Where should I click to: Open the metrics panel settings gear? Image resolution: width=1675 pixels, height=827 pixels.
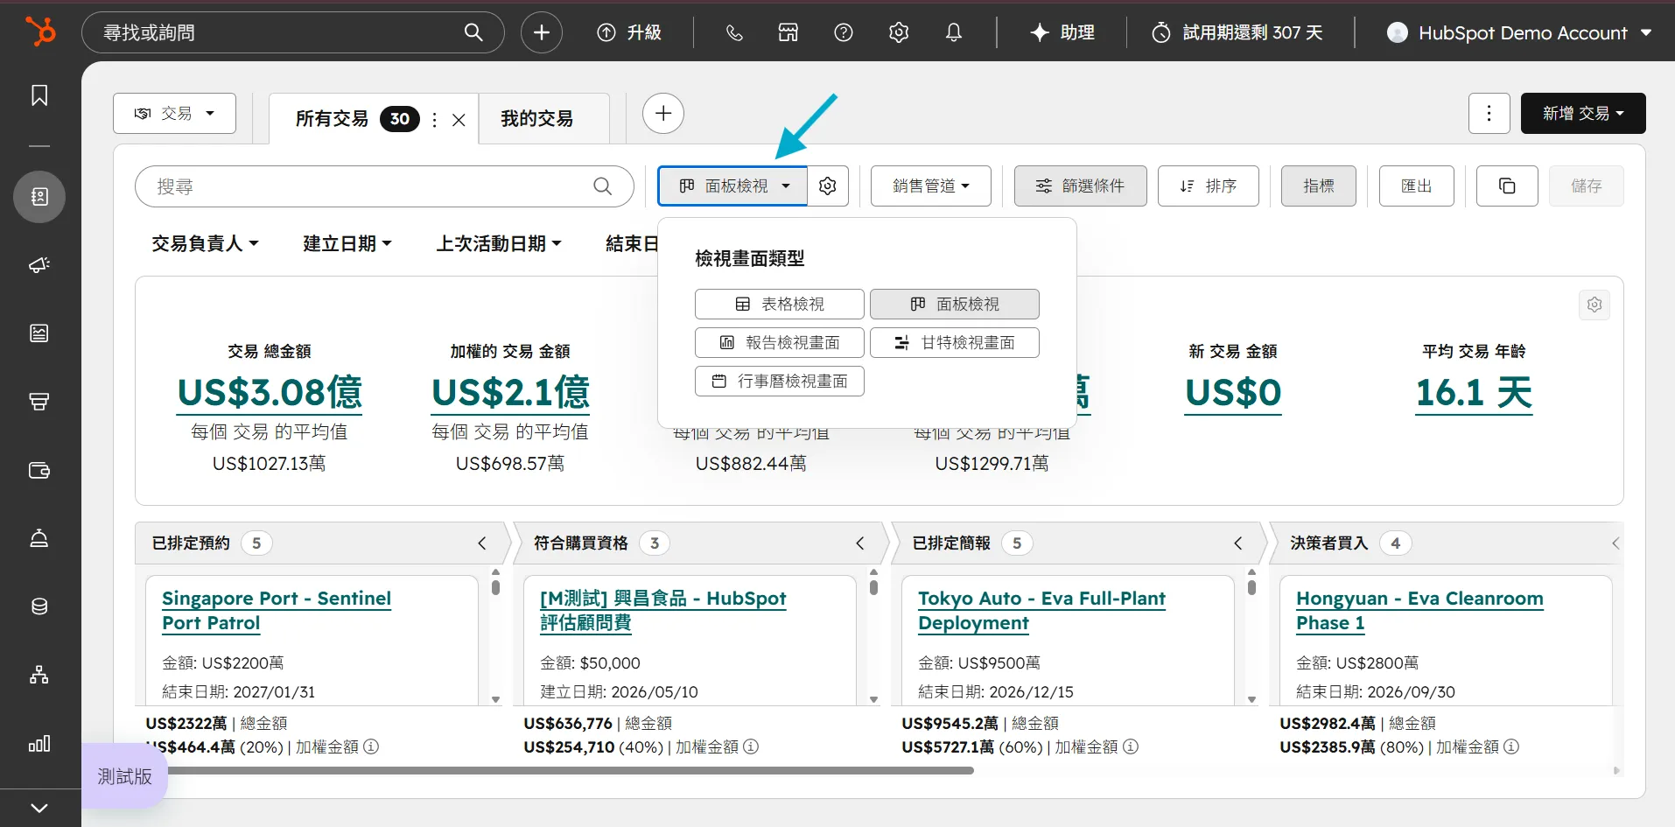(x=1594, y=305)
